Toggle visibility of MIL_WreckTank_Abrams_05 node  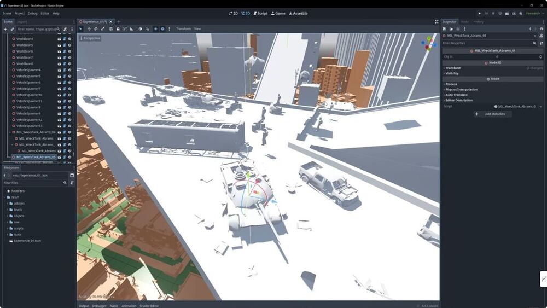click(70, 157)
